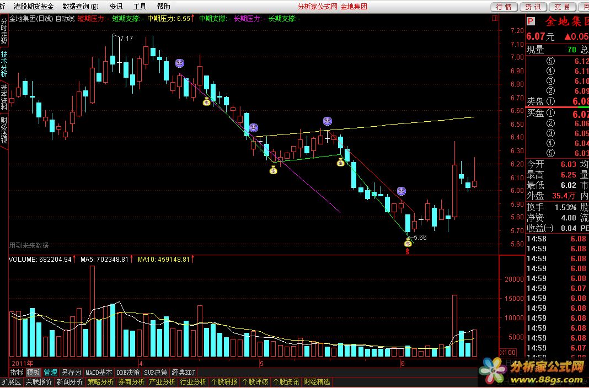
Task: Click the 卖盘① ask price row
Action: tap(558, 101)
